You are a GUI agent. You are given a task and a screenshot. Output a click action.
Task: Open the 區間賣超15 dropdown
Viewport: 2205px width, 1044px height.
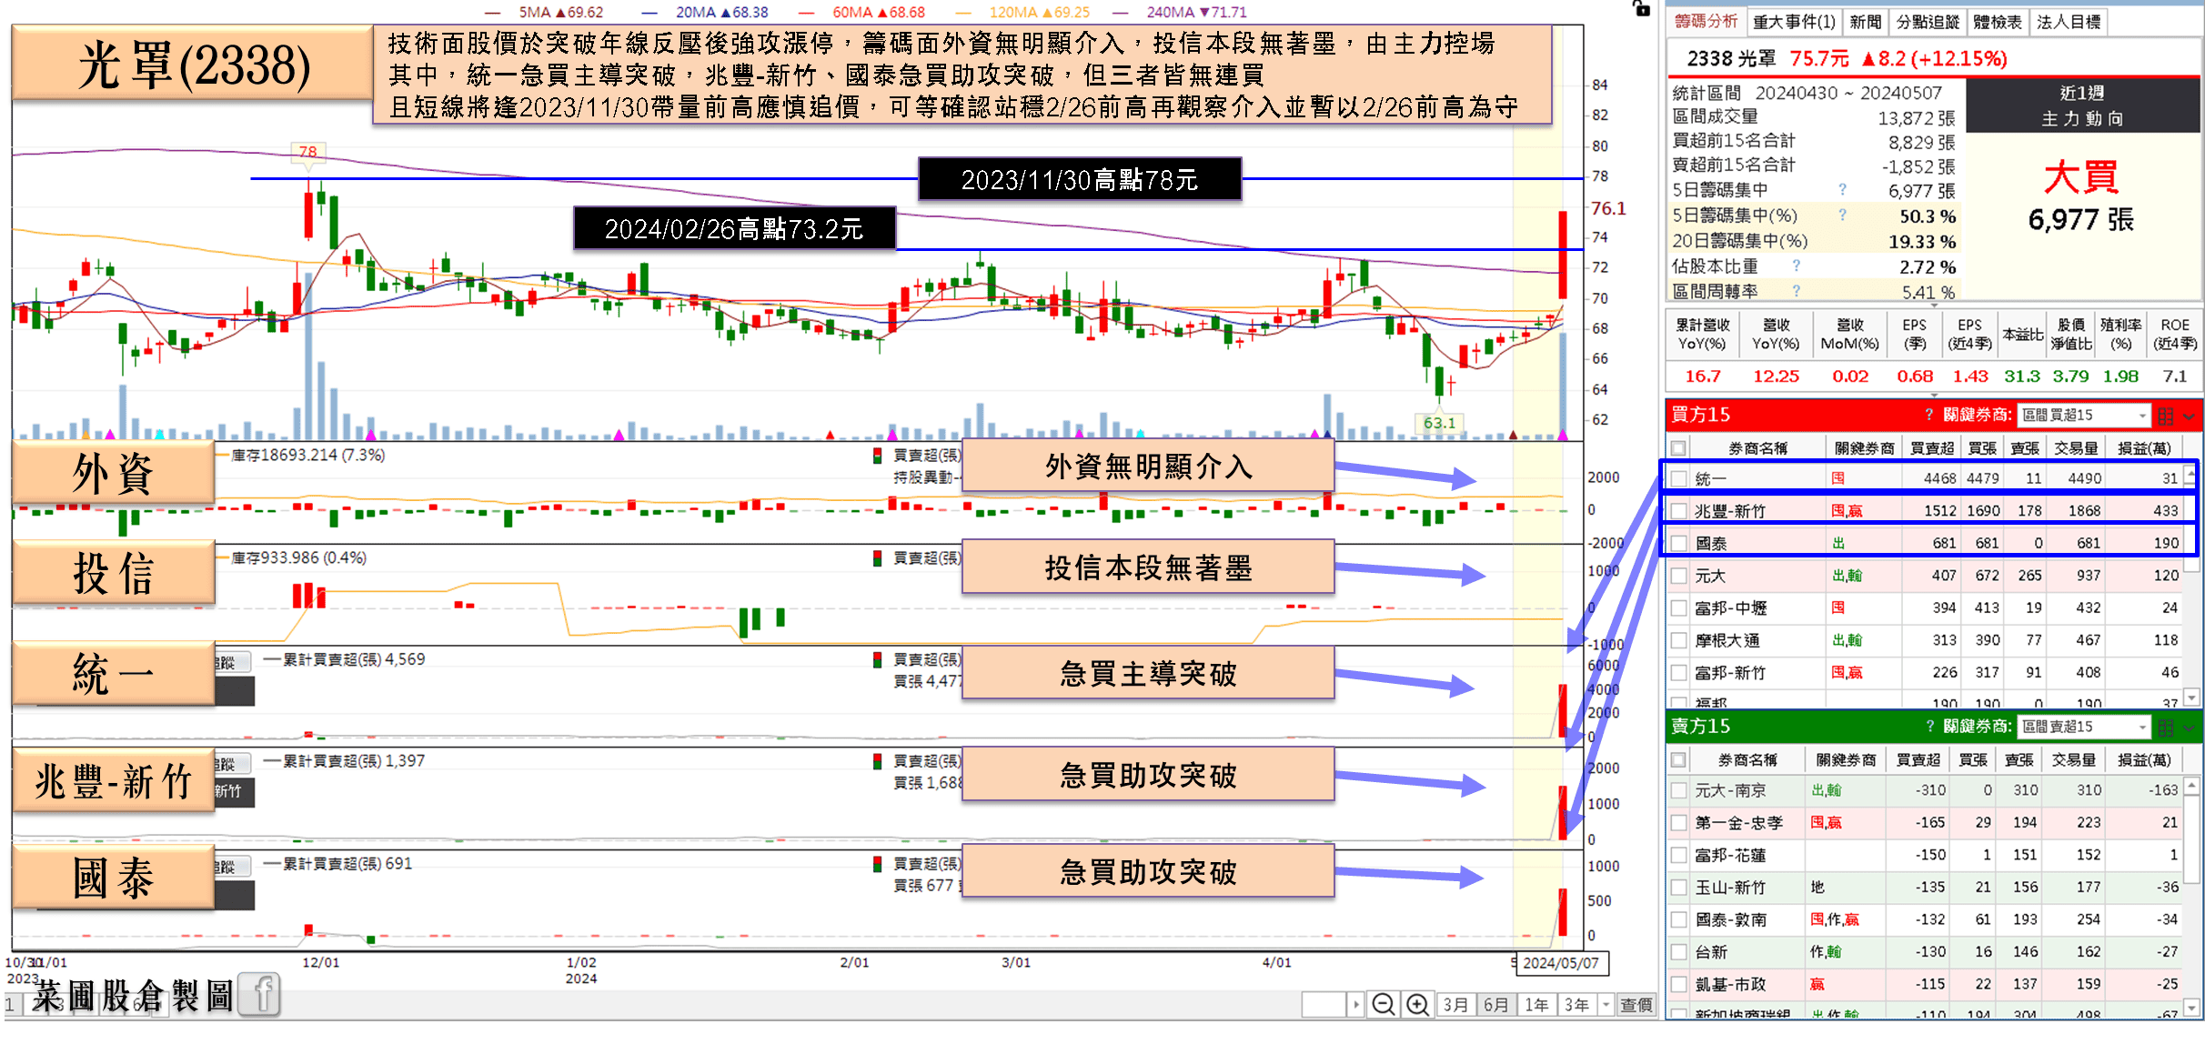pos(2083,728)
